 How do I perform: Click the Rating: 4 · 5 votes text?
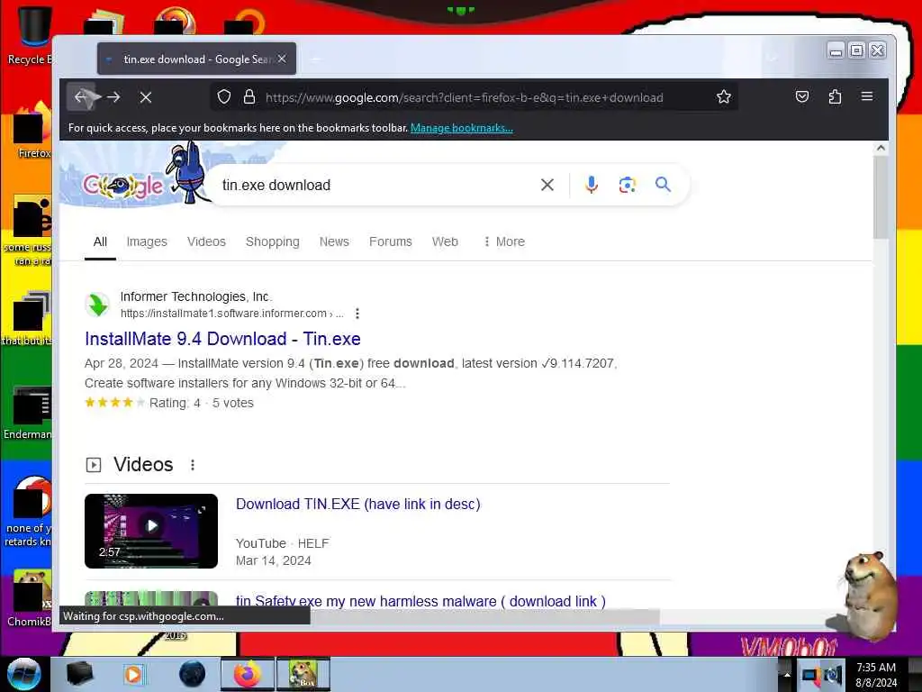[x=201, y=403]
